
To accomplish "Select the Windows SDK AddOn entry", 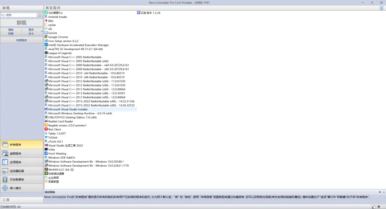I will point(61,158).
